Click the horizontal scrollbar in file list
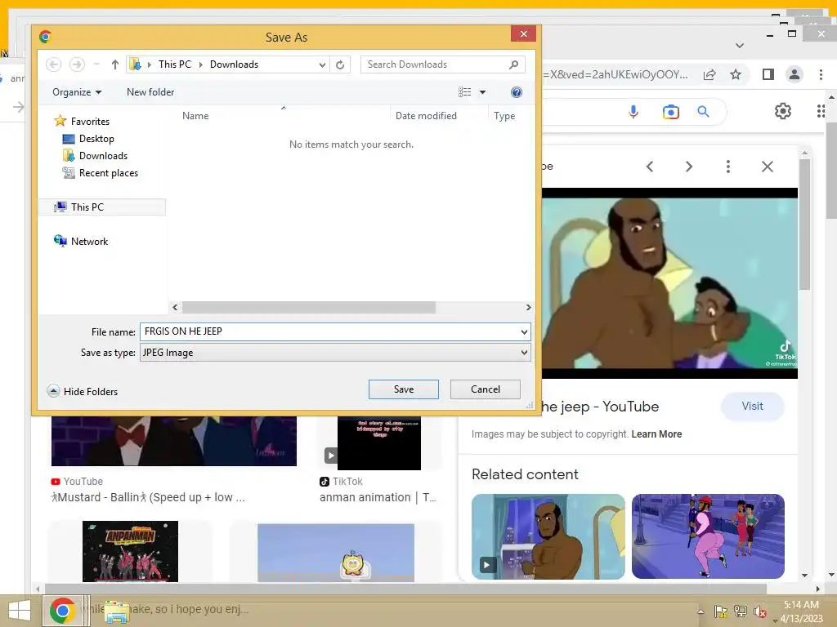The image size is (837, 627). pyautogui.click(x=308, y=308)
